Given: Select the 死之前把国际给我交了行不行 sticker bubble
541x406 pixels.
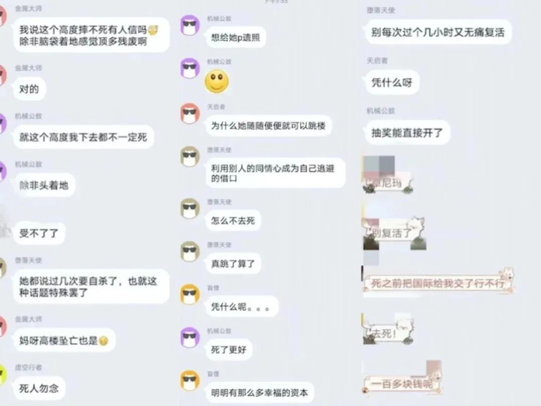Looking at the screenshot, I should coord(438,282).
